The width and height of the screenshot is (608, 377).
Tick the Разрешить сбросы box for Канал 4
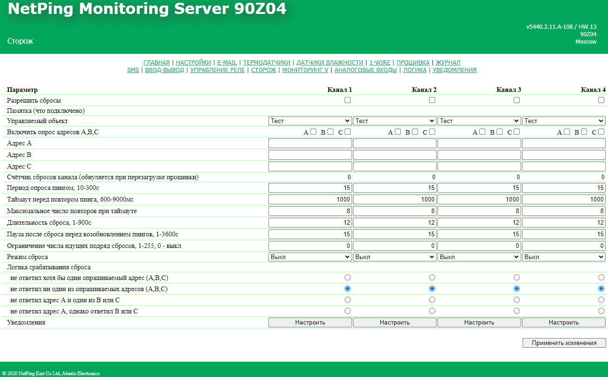point(601,100)
